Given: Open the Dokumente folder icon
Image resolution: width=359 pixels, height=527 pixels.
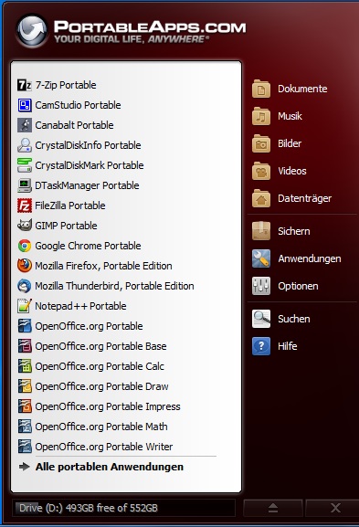Looking at the screenshot, I should 261,89.
